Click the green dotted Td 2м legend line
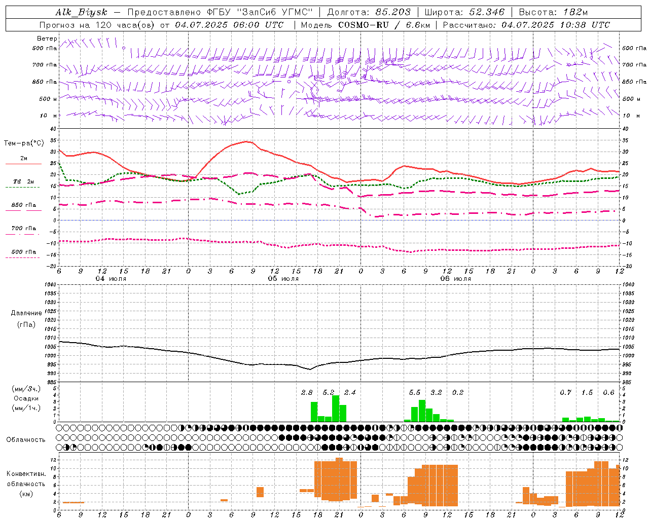 [22, 188]
